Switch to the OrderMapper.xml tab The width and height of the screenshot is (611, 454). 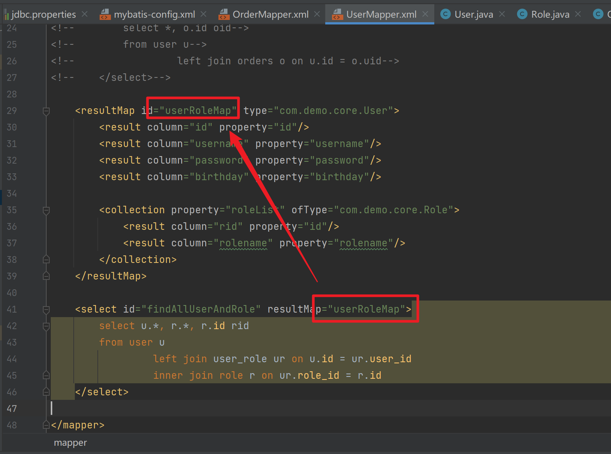pyautogui.click(x=271, y=14)
